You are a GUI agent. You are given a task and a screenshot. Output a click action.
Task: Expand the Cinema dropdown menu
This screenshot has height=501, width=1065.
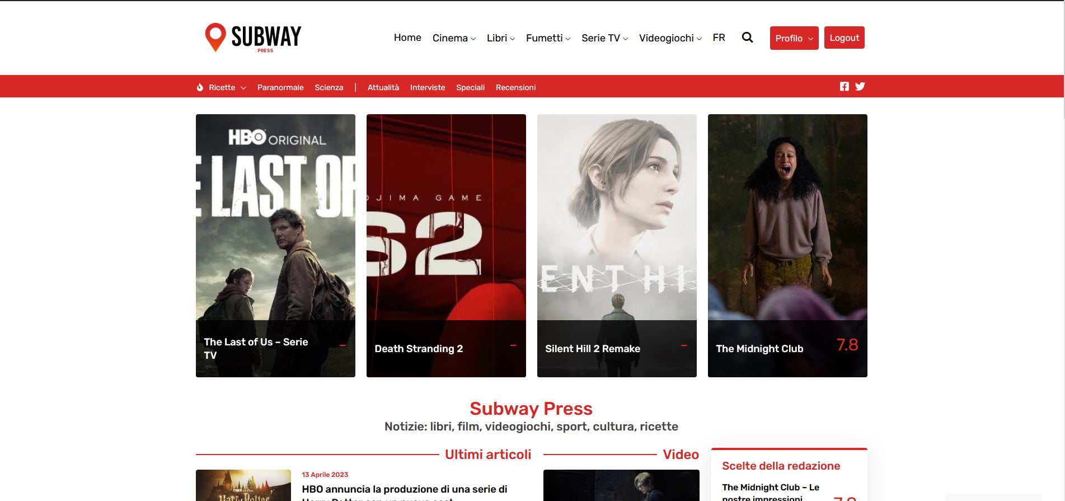tap(454, 38)
